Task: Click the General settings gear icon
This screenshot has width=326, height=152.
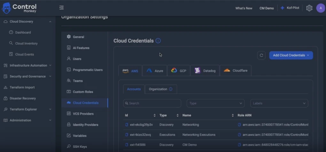Action: point(69,37)
